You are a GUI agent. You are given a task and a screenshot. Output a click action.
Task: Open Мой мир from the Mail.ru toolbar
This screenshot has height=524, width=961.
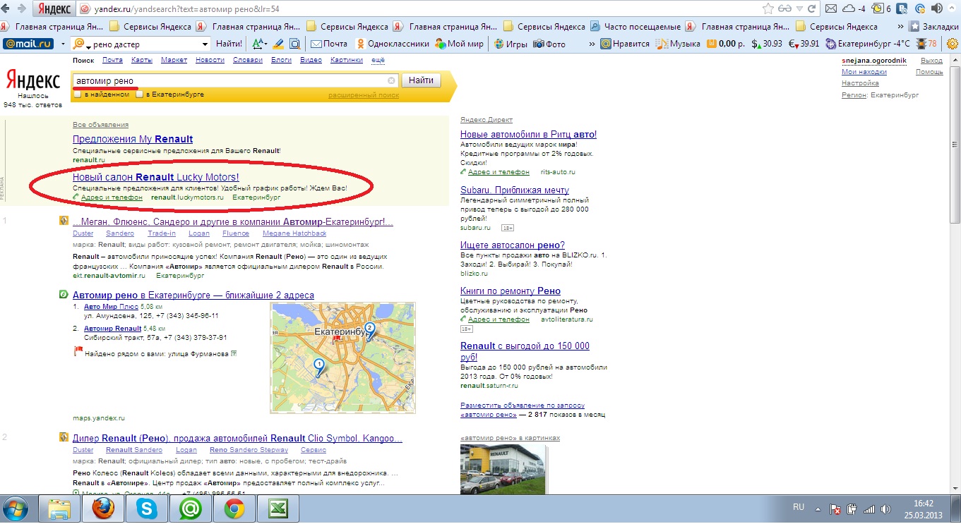click(459, 44)
